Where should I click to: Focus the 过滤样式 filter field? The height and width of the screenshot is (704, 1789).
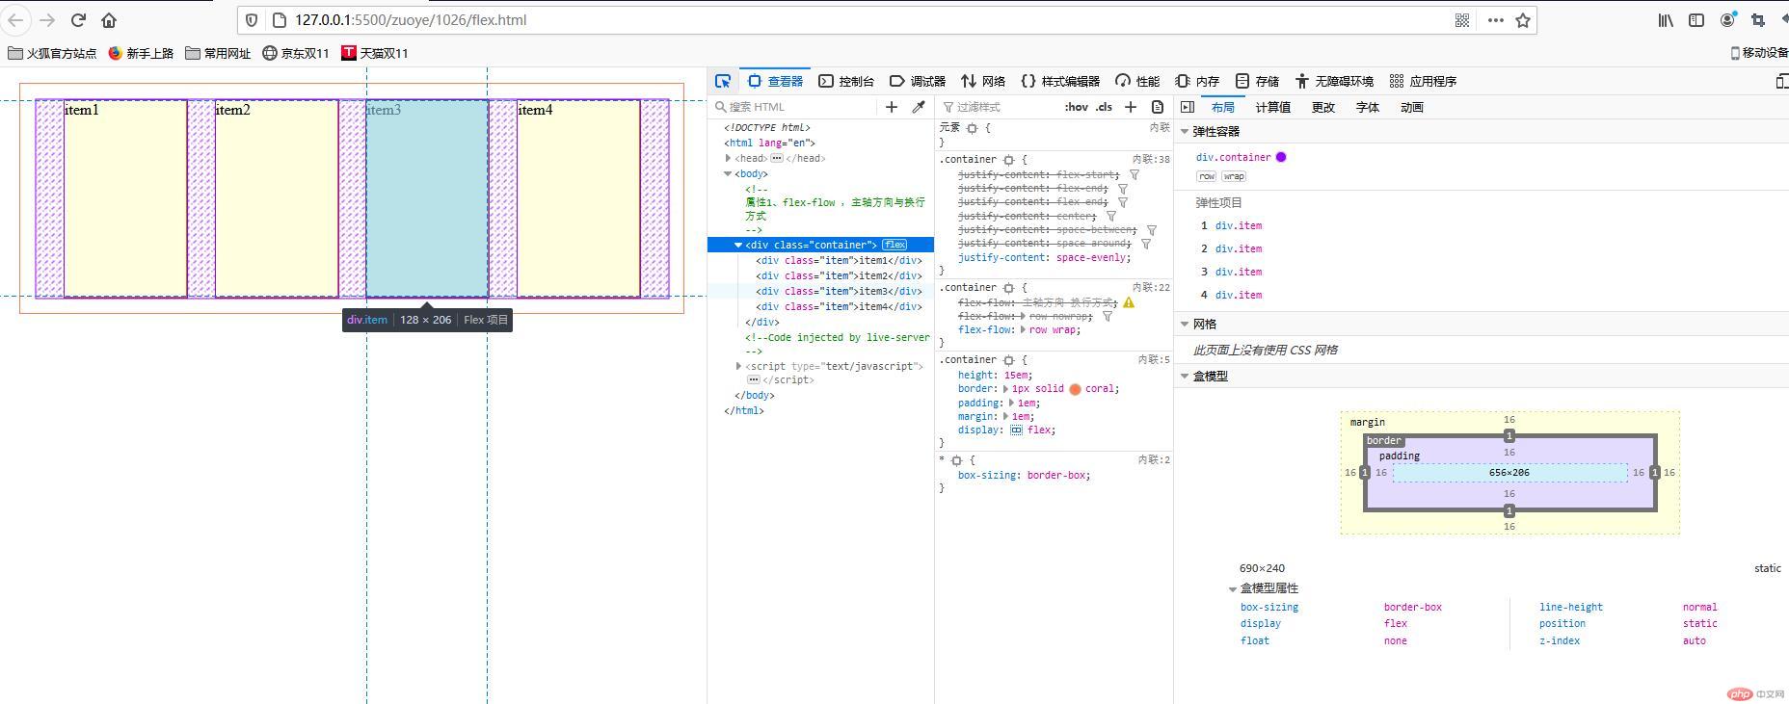pyautogui.click(x=1001, y=107)
